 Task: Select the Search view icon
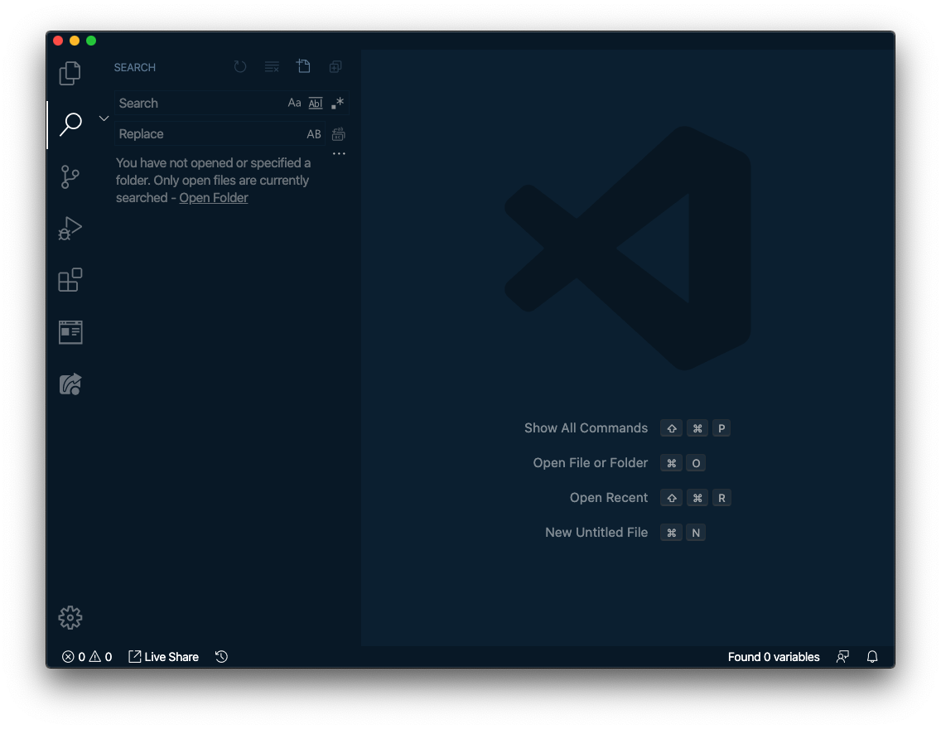(70, 124)
